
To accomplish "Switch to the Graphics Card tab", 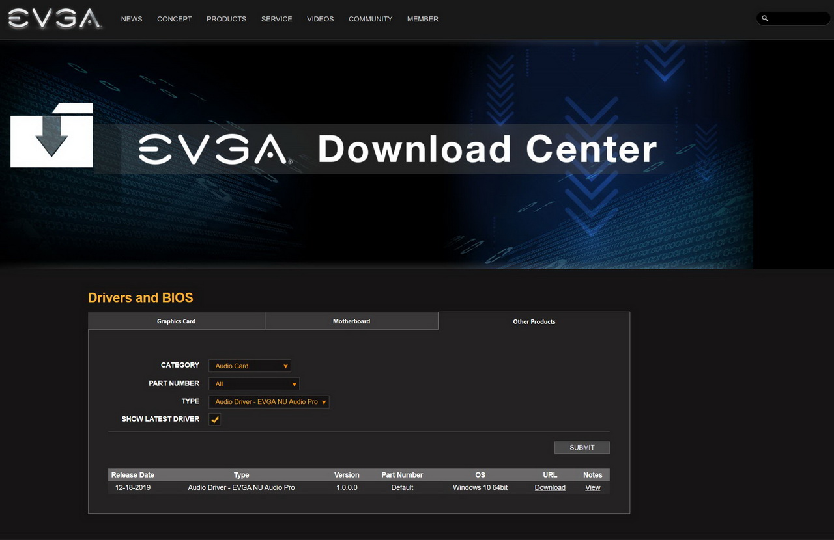I will (x=177, y=321).
